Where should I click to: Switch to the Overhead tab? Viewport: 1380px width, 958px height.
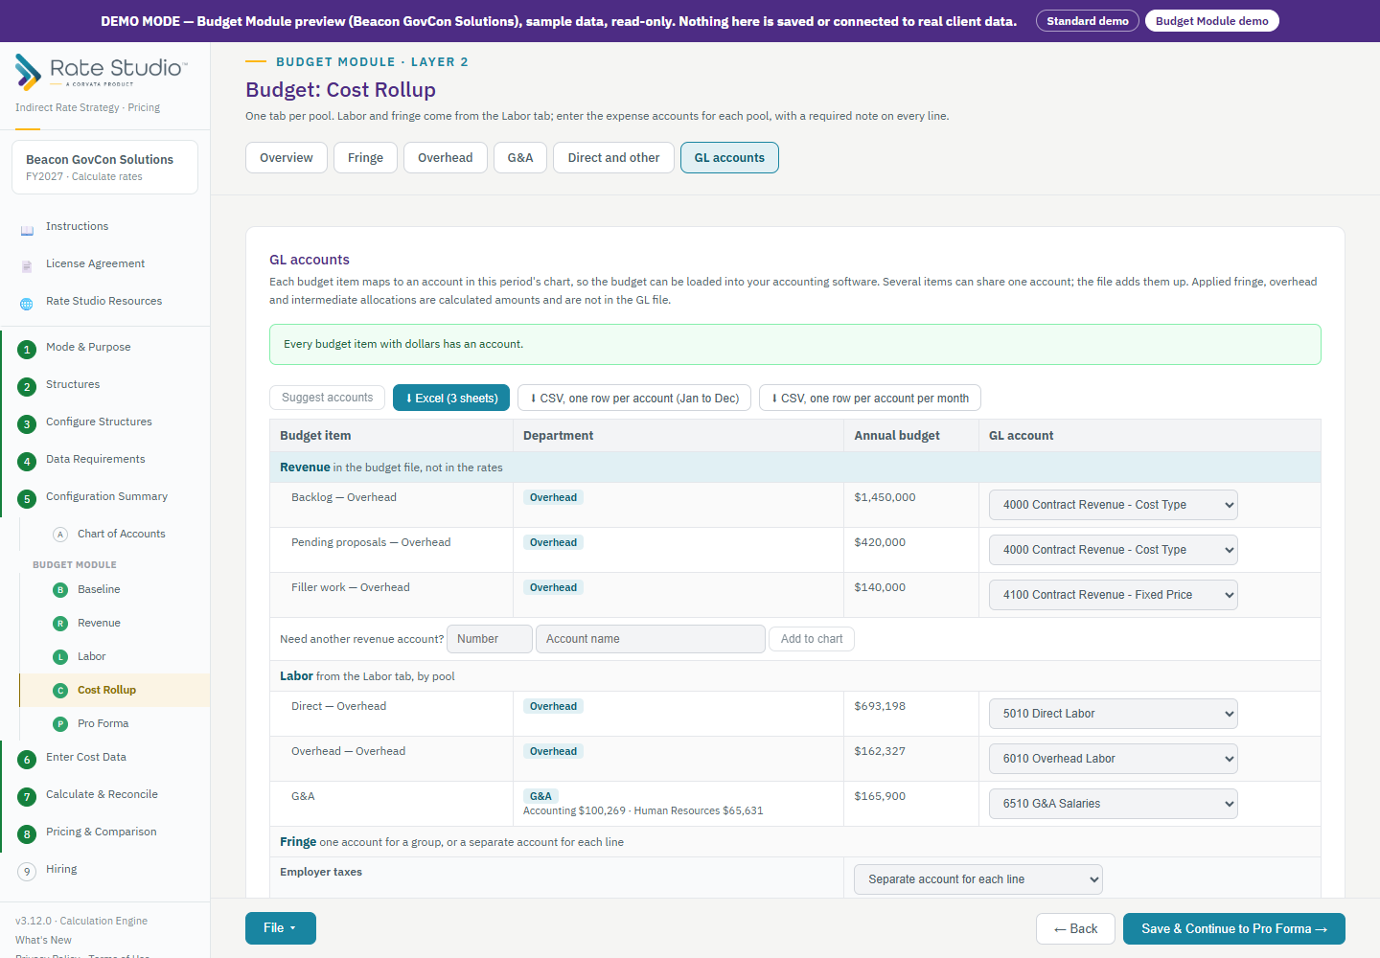pyautogui.click(x=446, y=158)
